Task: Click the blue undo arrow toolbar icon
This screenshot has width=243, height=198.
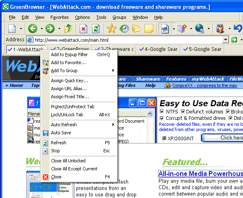Action: (x=238, y=28)
